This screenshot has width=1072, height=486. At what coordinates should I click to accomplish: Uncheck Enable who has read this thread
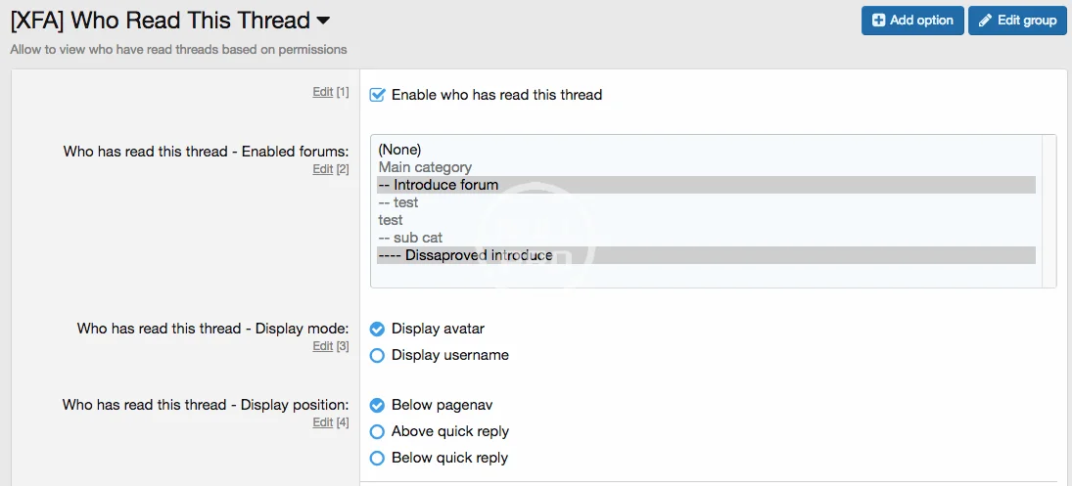pyautogui.click(x=377, y=95)
